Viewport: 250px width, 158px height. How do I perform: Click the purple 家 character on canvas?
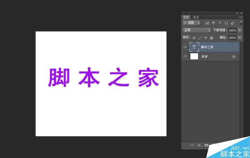[x=148, y=77]
